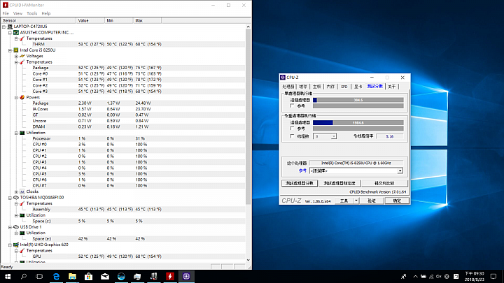Image resolution: width=504 pixels, height=283 pixels.
Task: Open the People icon in system tray
Action: click(x=404, y=276)
